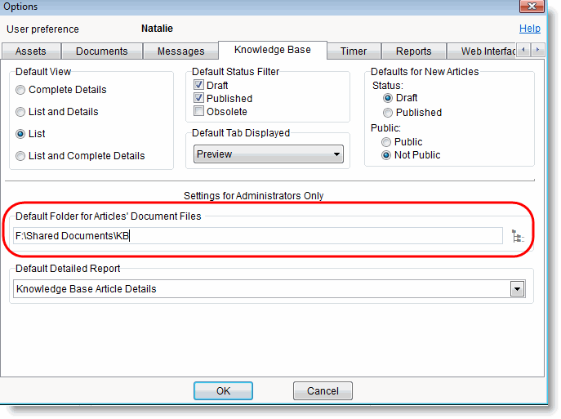This screenshot has width=561, height=419.
Task: Expand the Default Detailed Report dropdown
Action: pyautogui.click(x=516, y=288)
